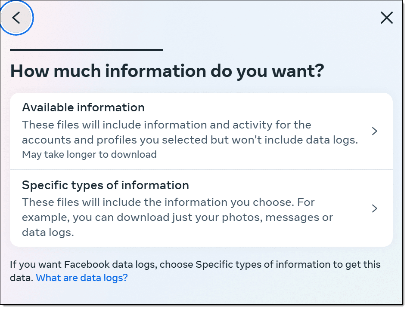Click the 'If you want Facebook data logs' footer text
This screenshot has height=309, width=407.
[x=83, y=265]
